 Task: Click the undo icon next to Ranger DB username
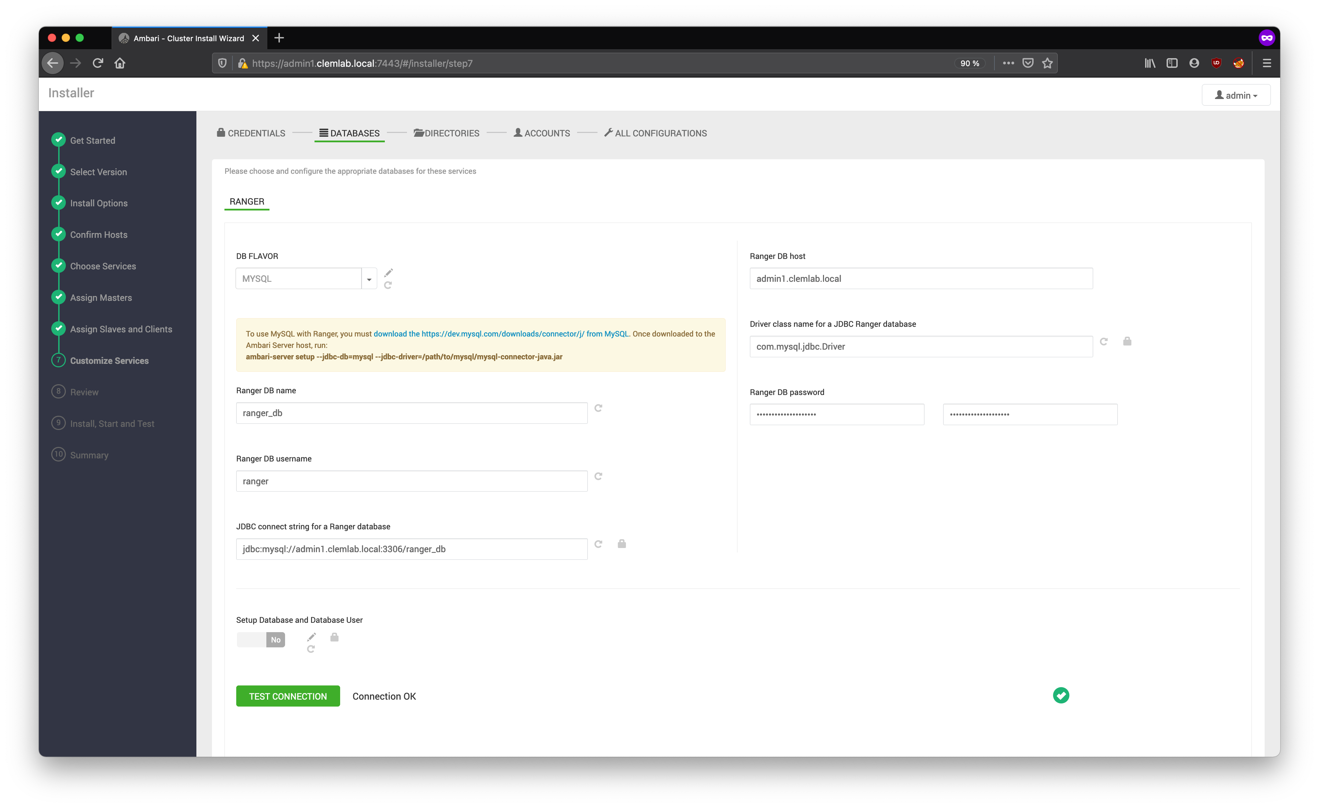(599, 476)
